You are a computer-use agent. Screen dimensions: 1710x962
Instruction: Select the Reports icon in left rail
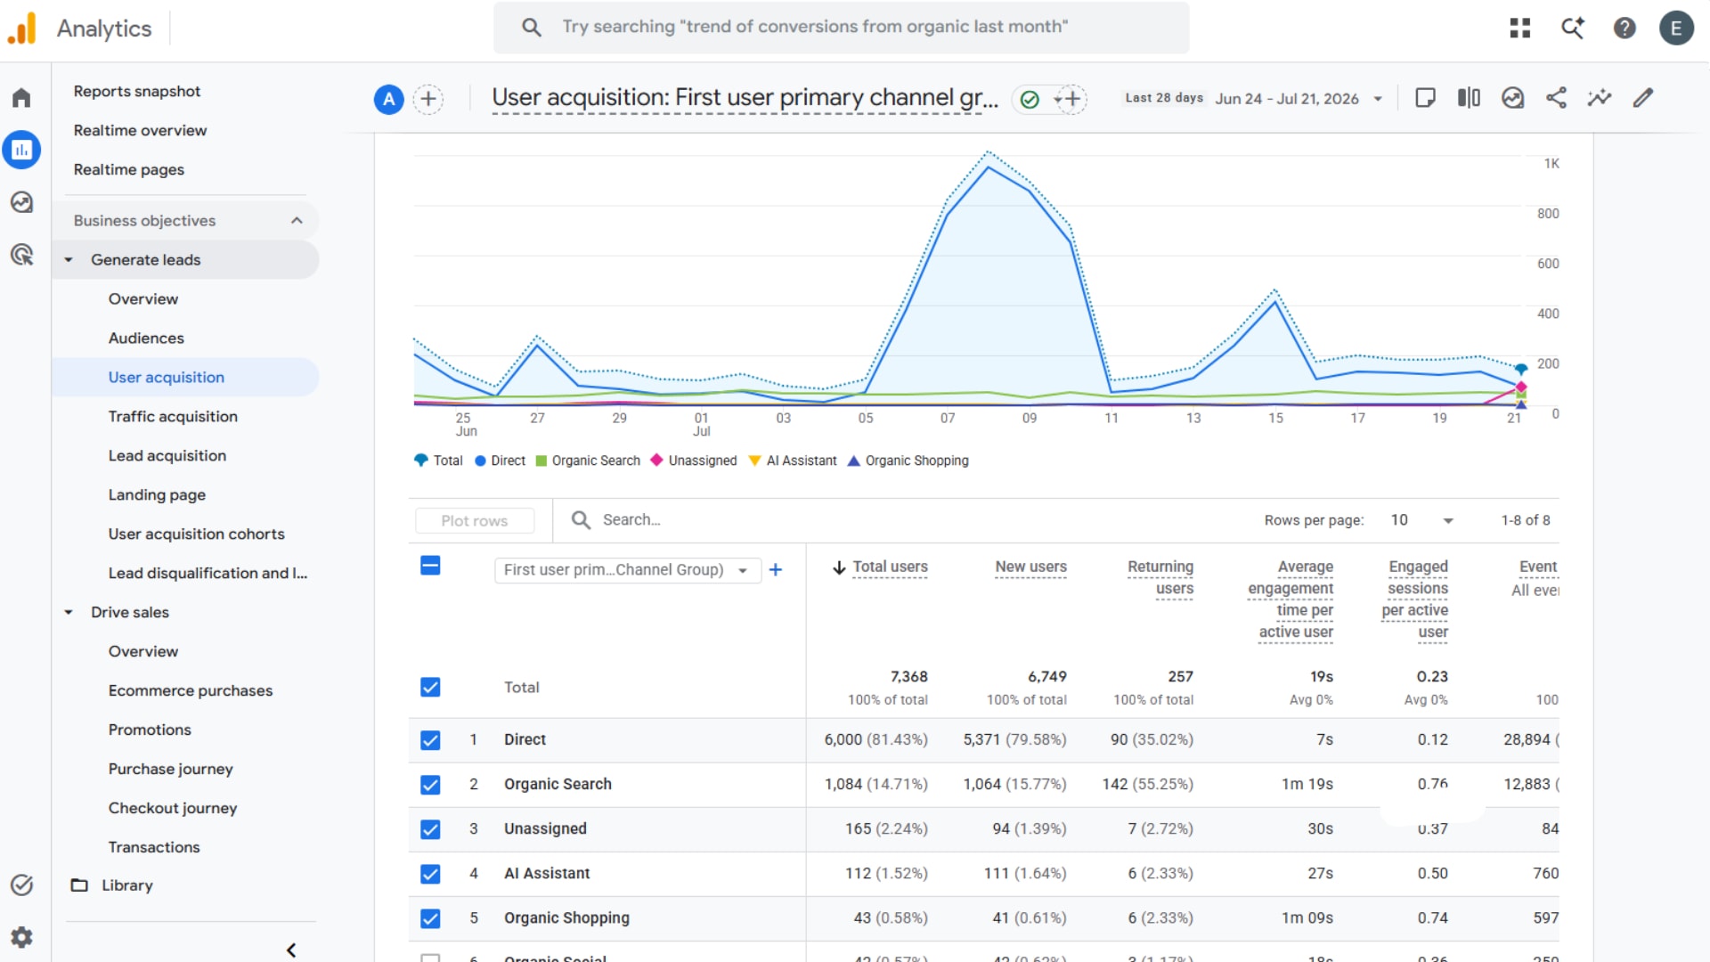(21, 150)
